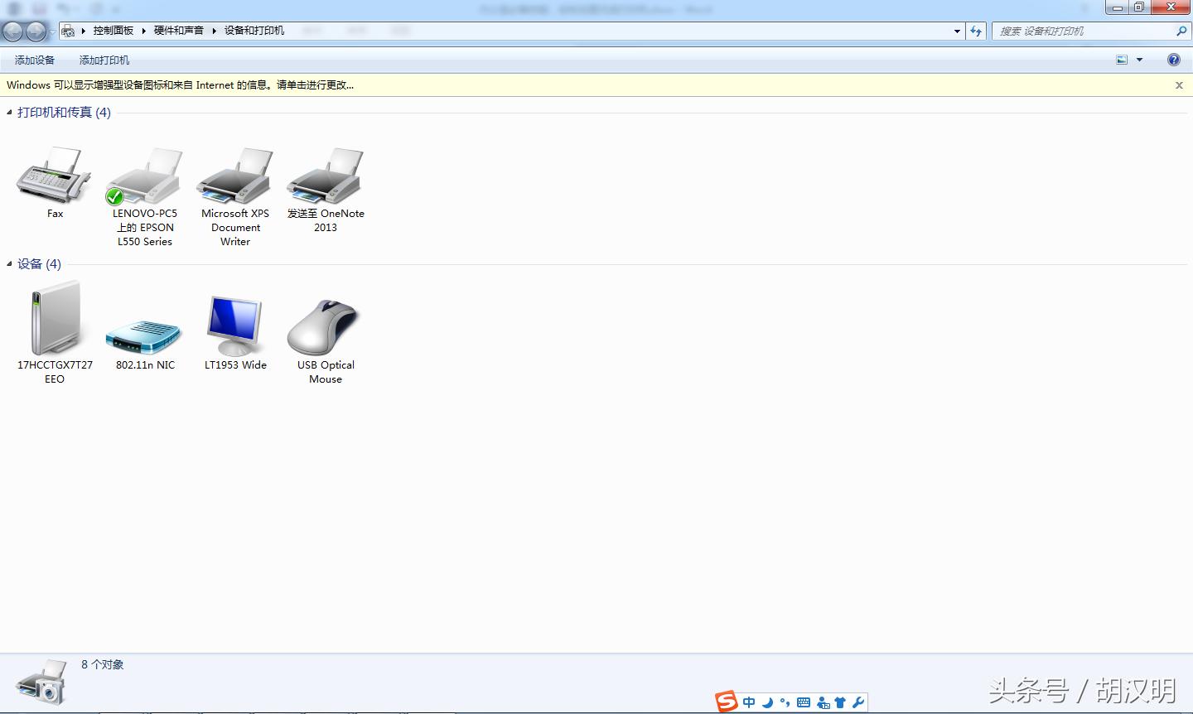The height and width of the screenshot is (714, 1193).
Task: Open the IME skin shirt icon
Action: pos(840,702)
